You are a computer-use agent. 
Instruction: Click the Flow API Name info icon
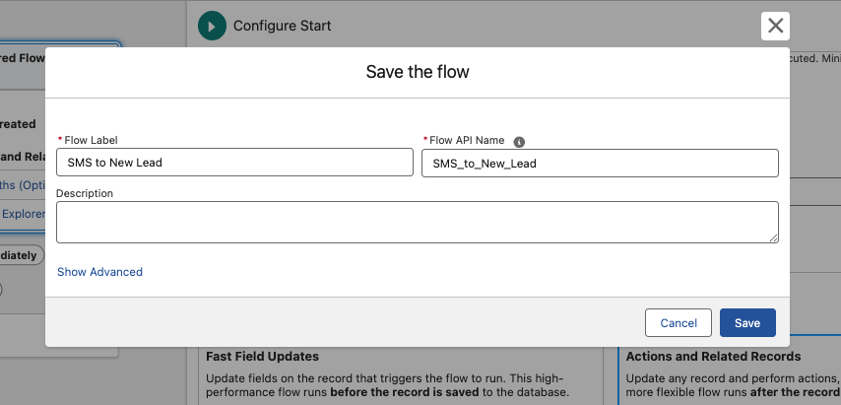pyautogui.click(x=519, y=141)
